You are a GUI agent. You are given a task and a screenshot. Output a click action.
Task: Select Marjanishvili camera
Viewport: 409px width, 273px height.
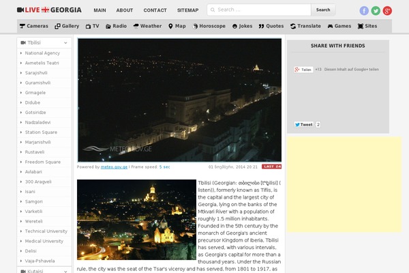click(37, 142)
